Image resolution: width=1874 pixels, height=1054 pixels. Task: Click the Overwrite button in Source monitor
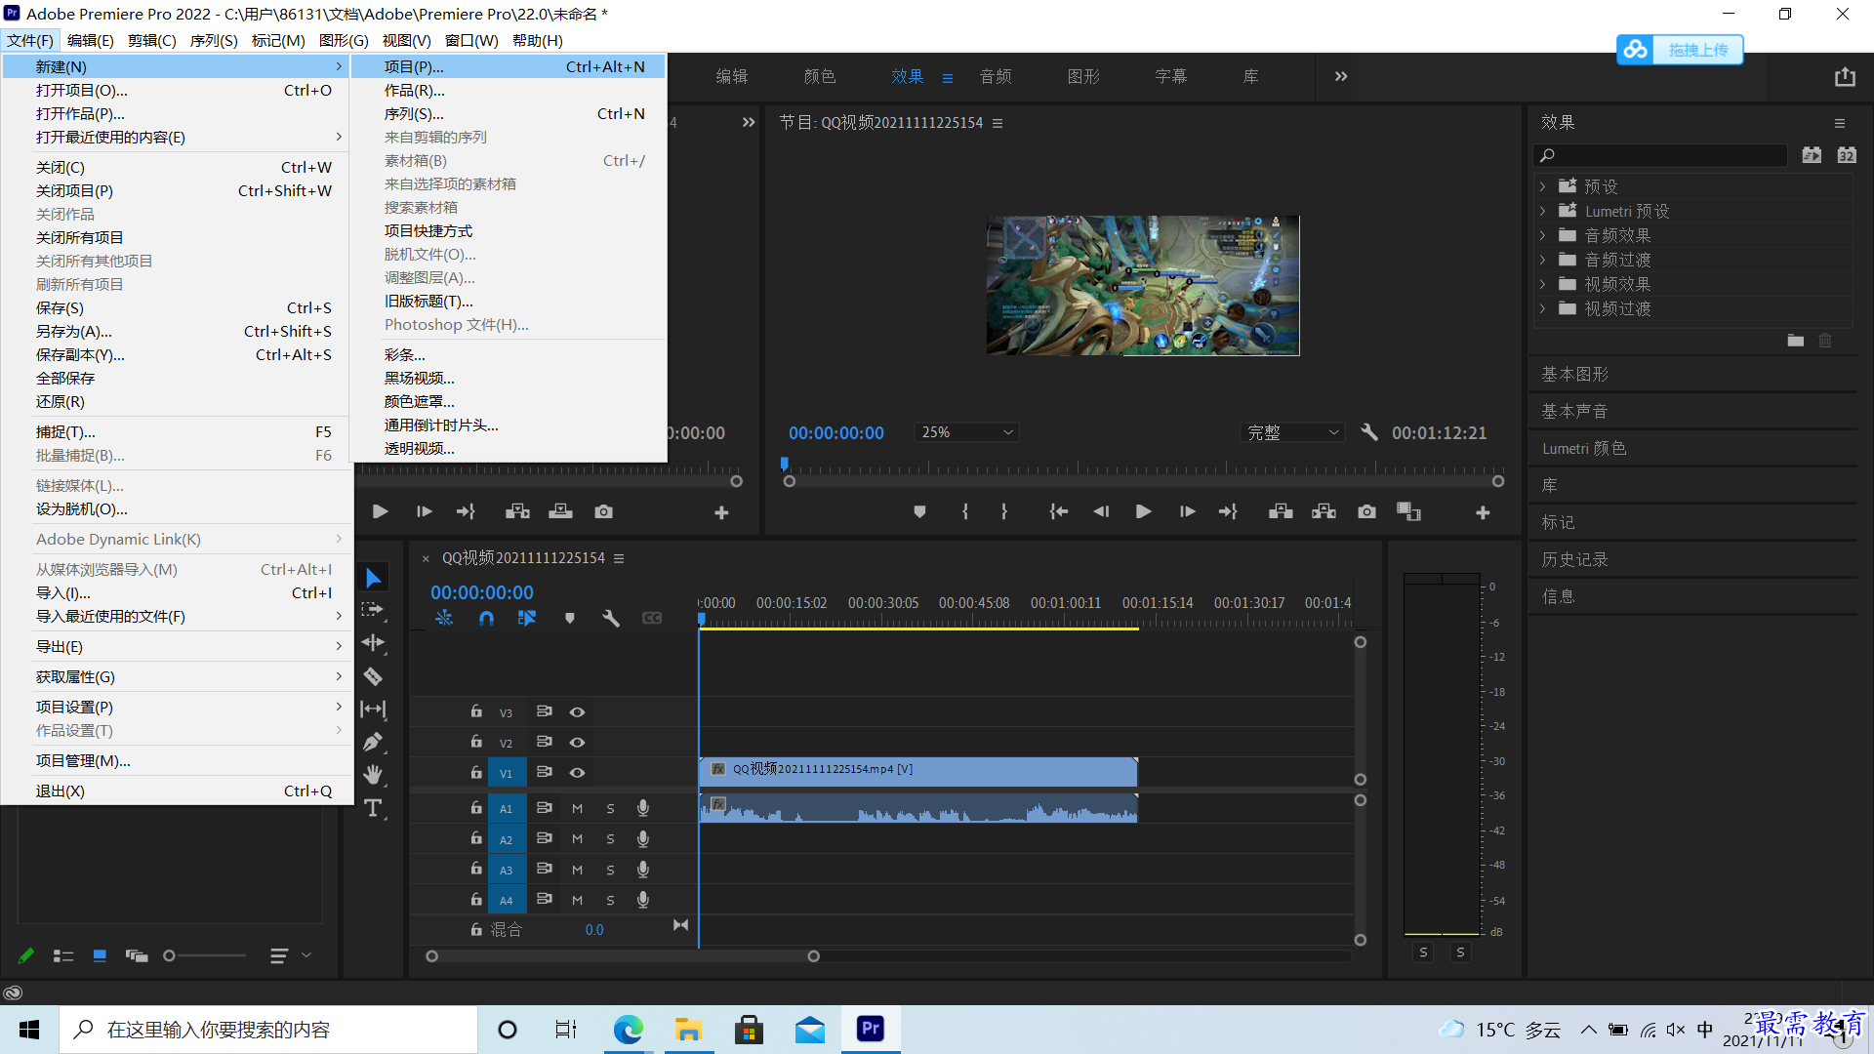(x=560, y=511)
